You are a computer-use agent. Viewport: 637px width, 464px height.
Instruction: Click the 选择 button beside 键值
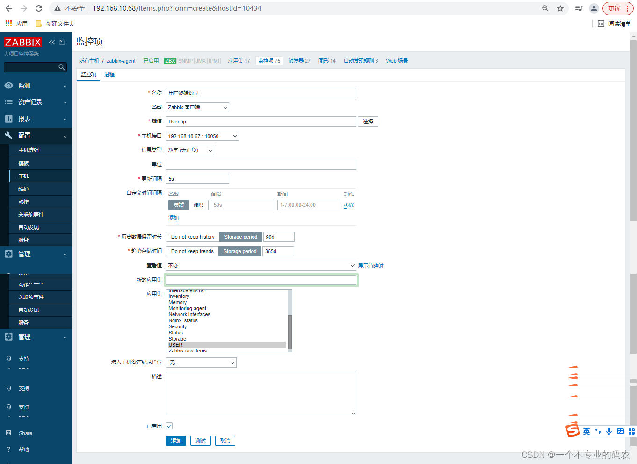[368, 122]
